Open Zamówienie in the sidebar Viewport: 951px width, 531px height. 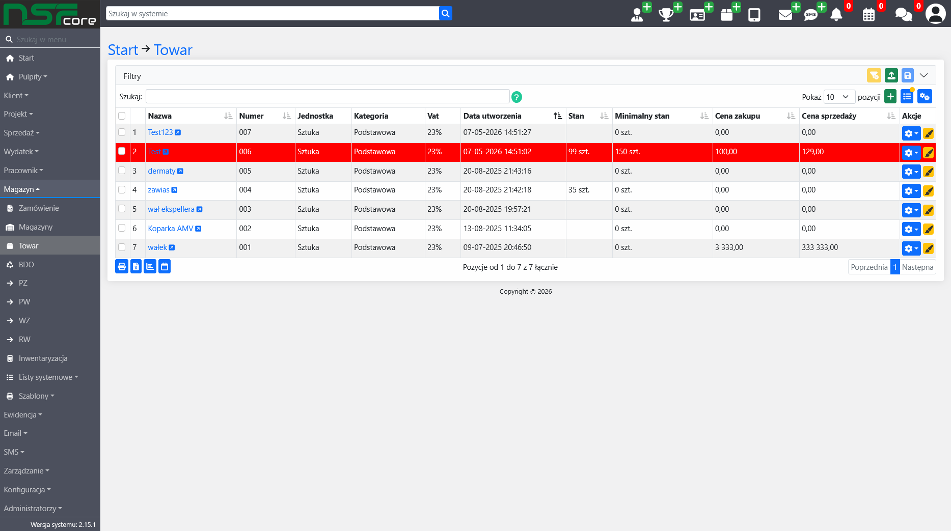click(x=39, y=208)
